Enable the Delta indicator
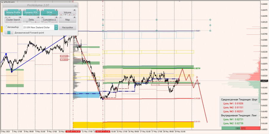 (31, 20)
